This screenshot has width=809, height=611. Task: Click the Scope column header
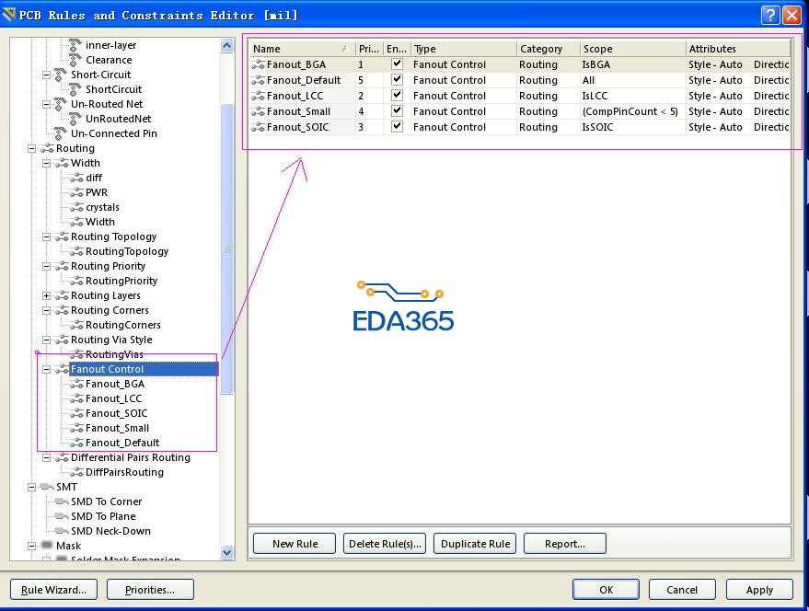(633, 49)
